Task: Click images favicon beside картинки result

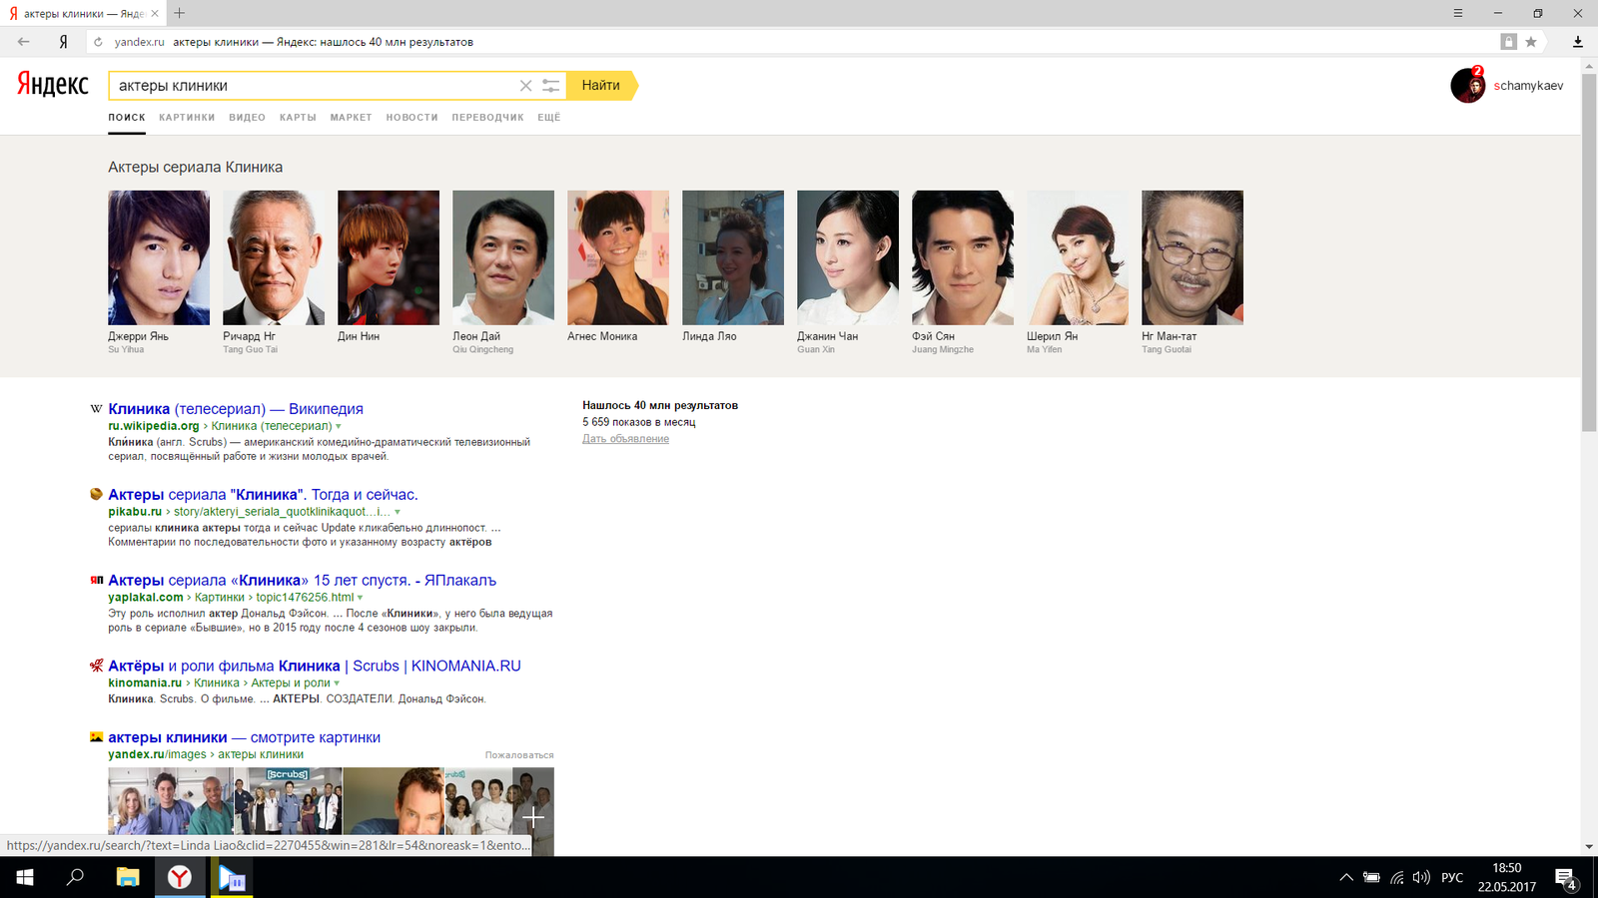Action: tap(96, 737)
